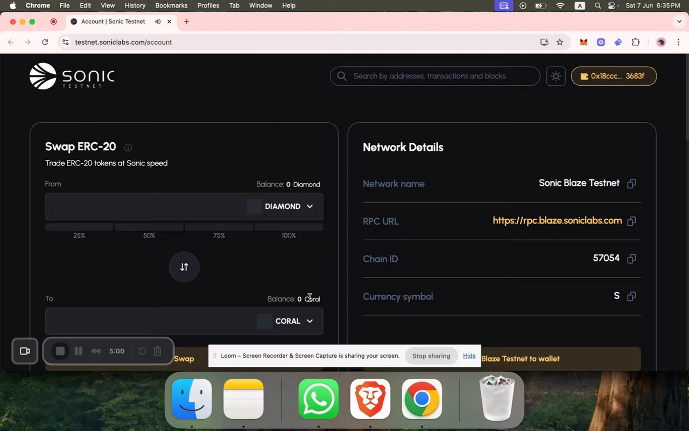Pause the Loom recording
Screen dimensions: 689x431
pyautogui.click(x=79, y=351)
